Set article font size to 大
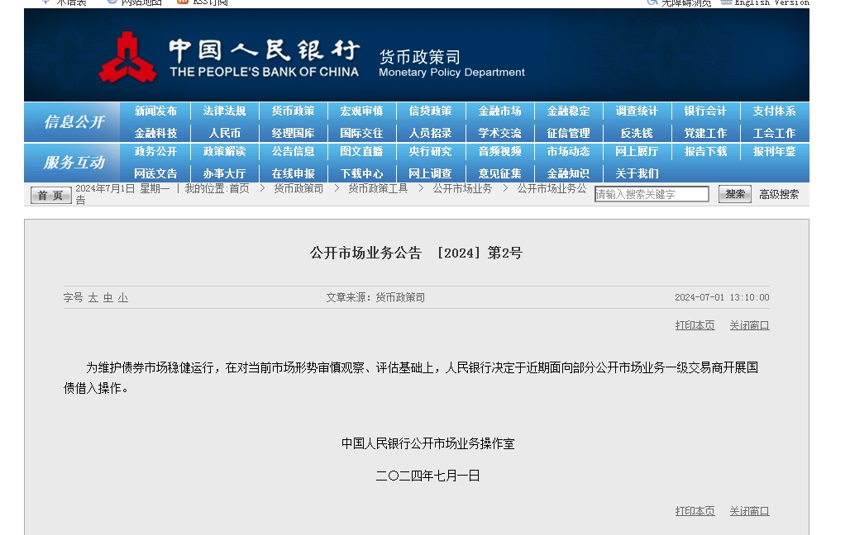 pos(93,297)
